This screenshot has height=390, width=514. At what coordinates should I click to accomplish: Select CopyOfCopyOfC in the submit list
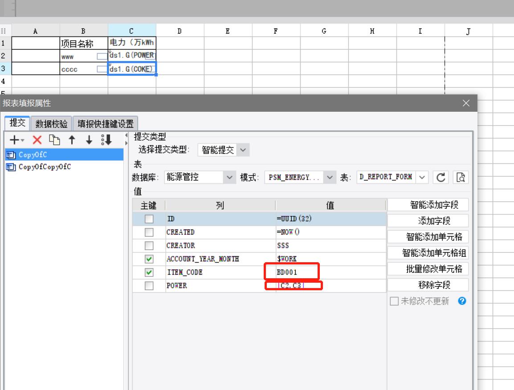click(45, 167)
